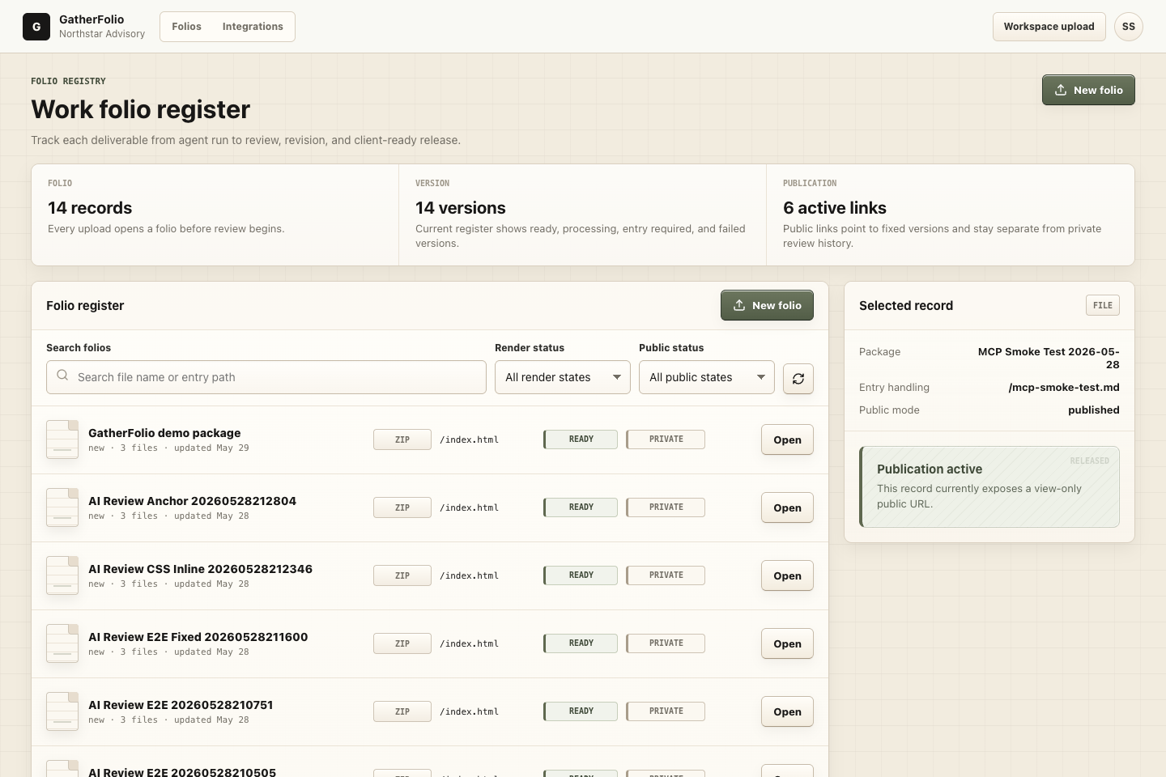Click READY badge on AI Review Anchor row

point(581,507)
